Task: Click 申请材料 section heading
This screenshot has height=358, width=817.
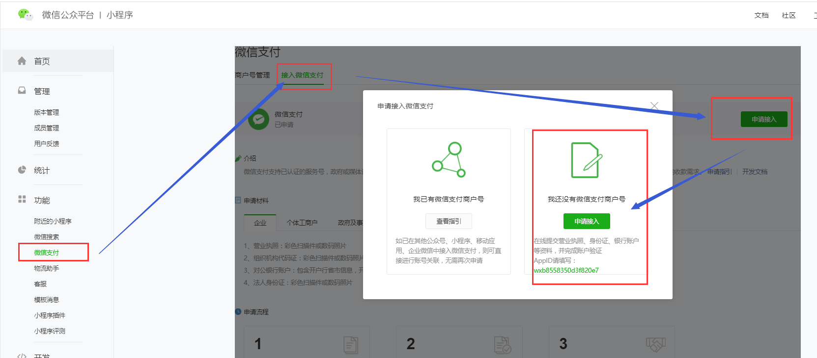Action: tap(256, 201)
